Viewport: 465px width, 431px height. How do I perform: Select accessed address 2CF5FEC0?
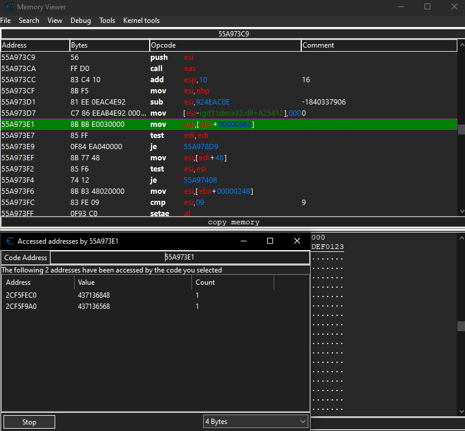coord(21,295)
